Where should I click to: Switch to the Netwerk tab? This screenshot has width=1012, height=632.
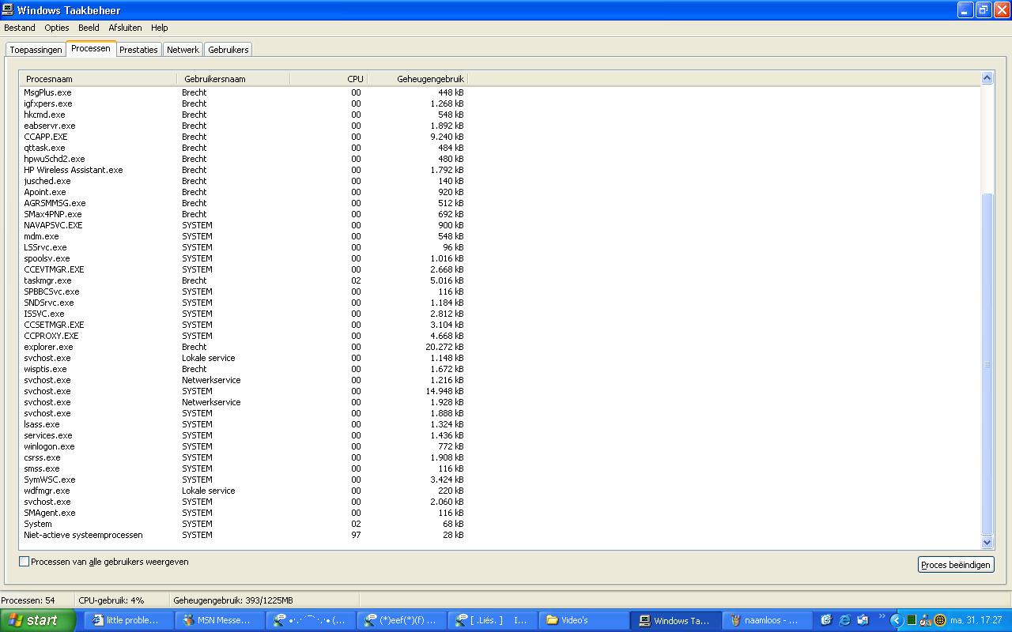183,50
